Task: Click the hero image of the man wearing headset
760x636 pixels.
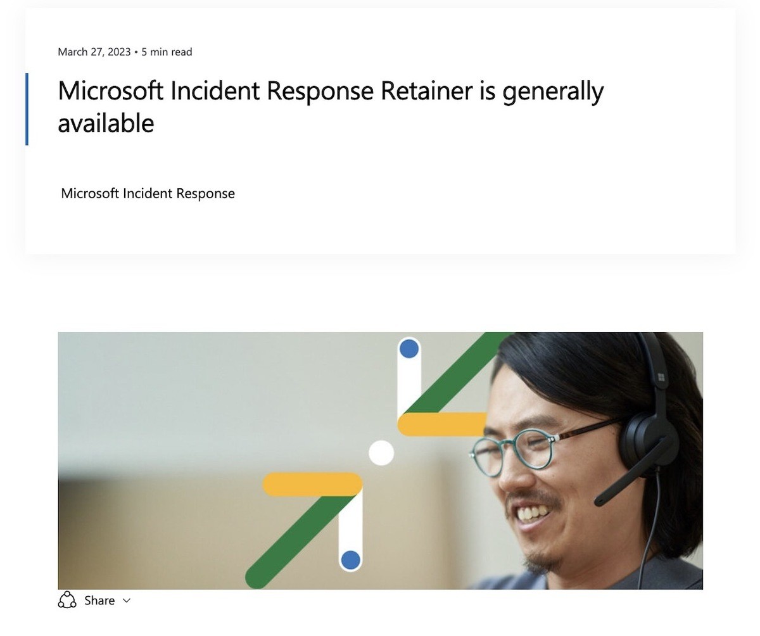Action: [x=380, y=461]
